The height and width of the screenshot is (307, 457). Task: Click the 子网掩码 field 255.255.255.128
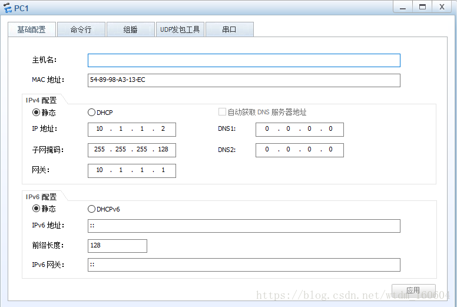[x=132, y=150]
